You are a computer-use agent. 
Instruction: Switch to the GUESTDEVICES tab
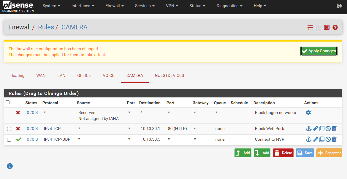(169, 76)
